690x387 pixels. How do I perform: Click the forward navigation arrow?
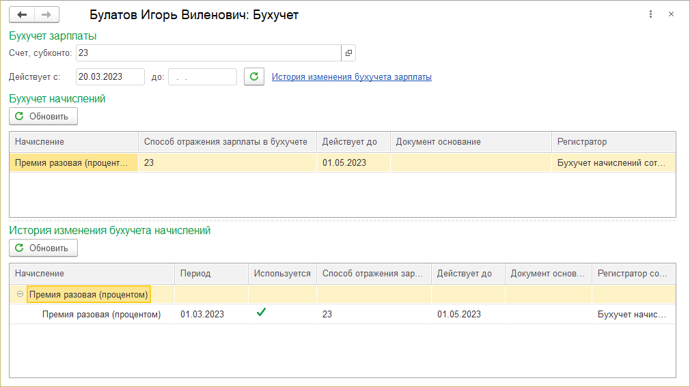point(46,14)
